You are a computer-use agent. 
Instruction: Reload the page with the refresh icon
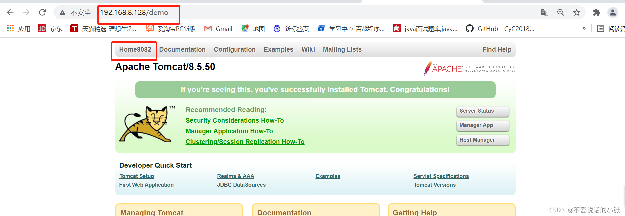[x=42, y=13]
